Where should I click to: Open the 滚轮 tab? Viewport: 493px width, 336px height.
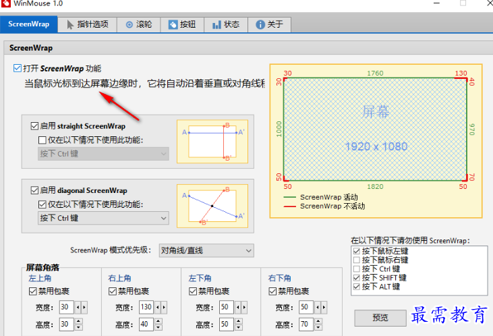pos(139,24)
